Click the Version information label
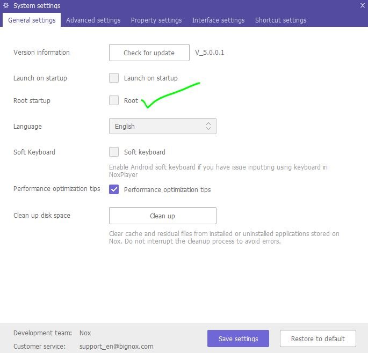368x353 pixels. point(41,52)
